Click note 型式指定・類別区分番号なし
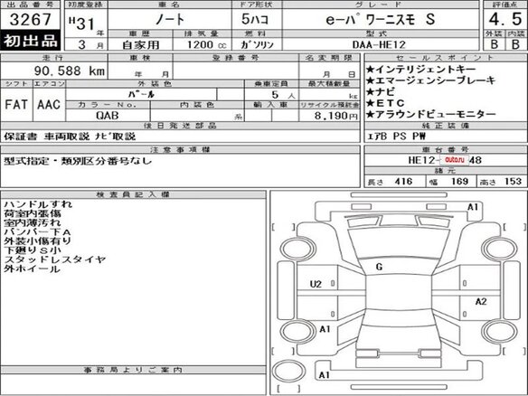This screenshot has width=528, height=396. click(78, 161)
